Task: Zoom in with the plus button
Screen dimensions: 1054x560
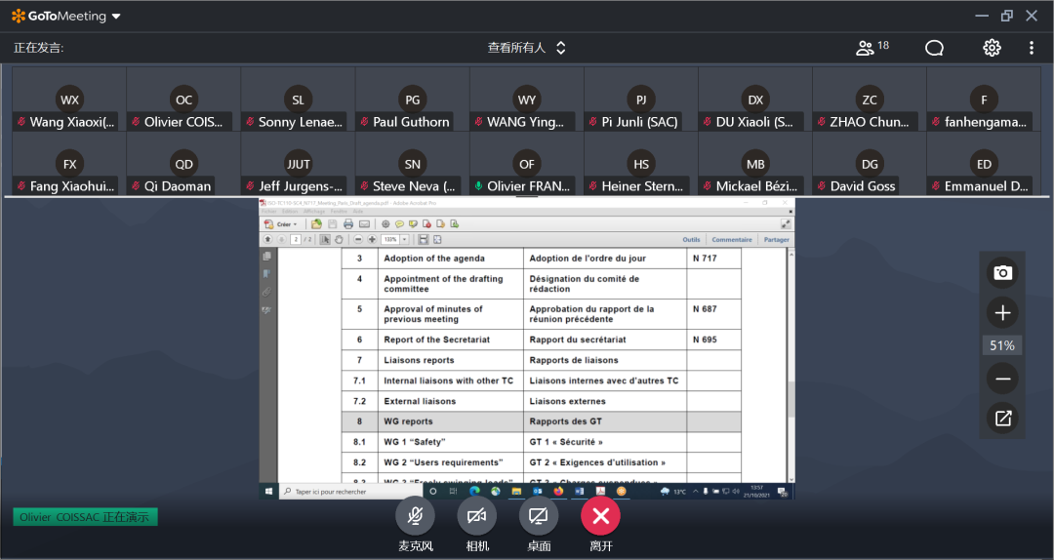Action: point(1002,313)
